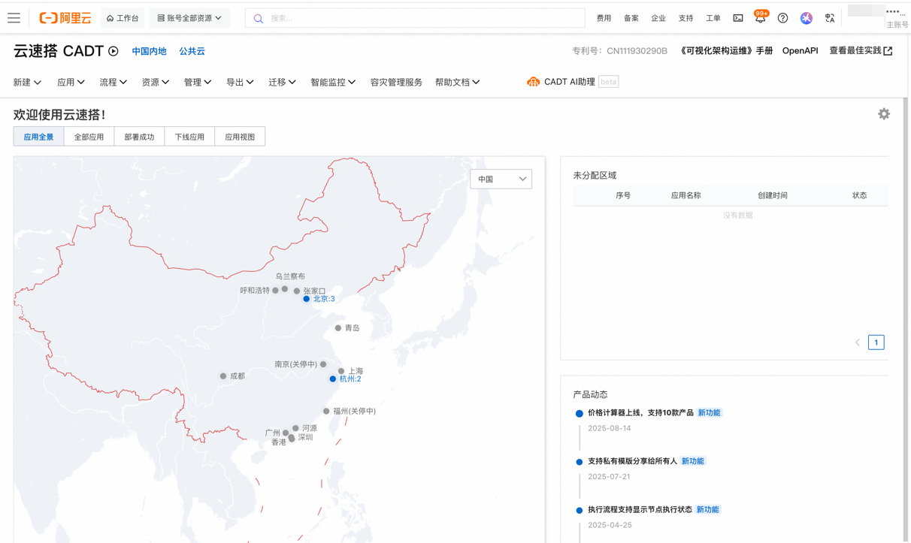The width and height of the screenshot is (911, 543).
Task: Expand the 应用 menu
Action: click(71, 82)
